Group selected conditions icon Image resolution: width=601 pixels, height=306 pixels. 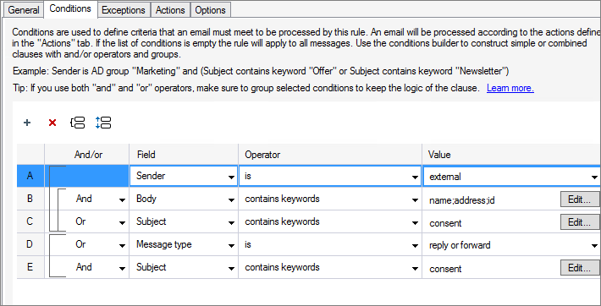(x=78, y=123)
